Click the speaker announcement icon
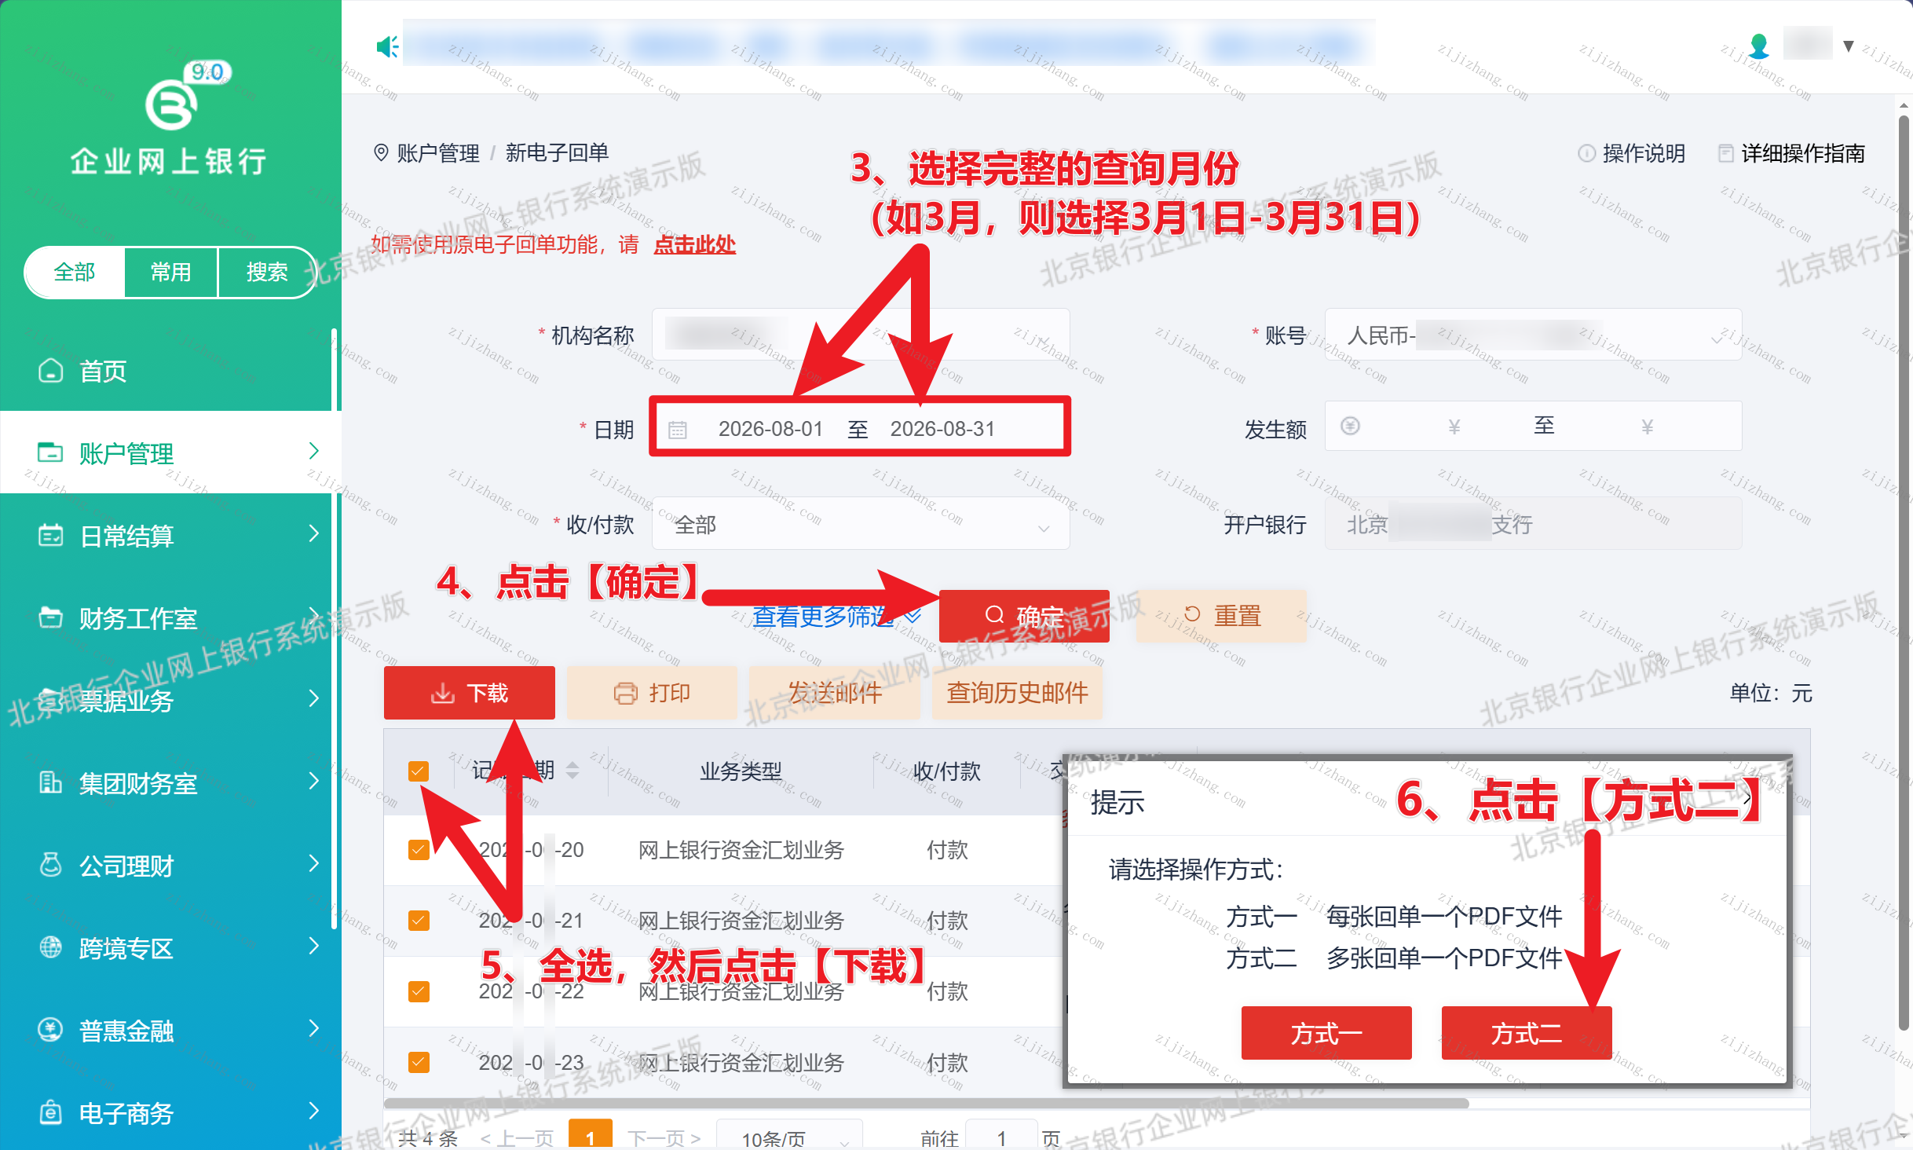The image size is (1913, 1150). pos(387,47)
